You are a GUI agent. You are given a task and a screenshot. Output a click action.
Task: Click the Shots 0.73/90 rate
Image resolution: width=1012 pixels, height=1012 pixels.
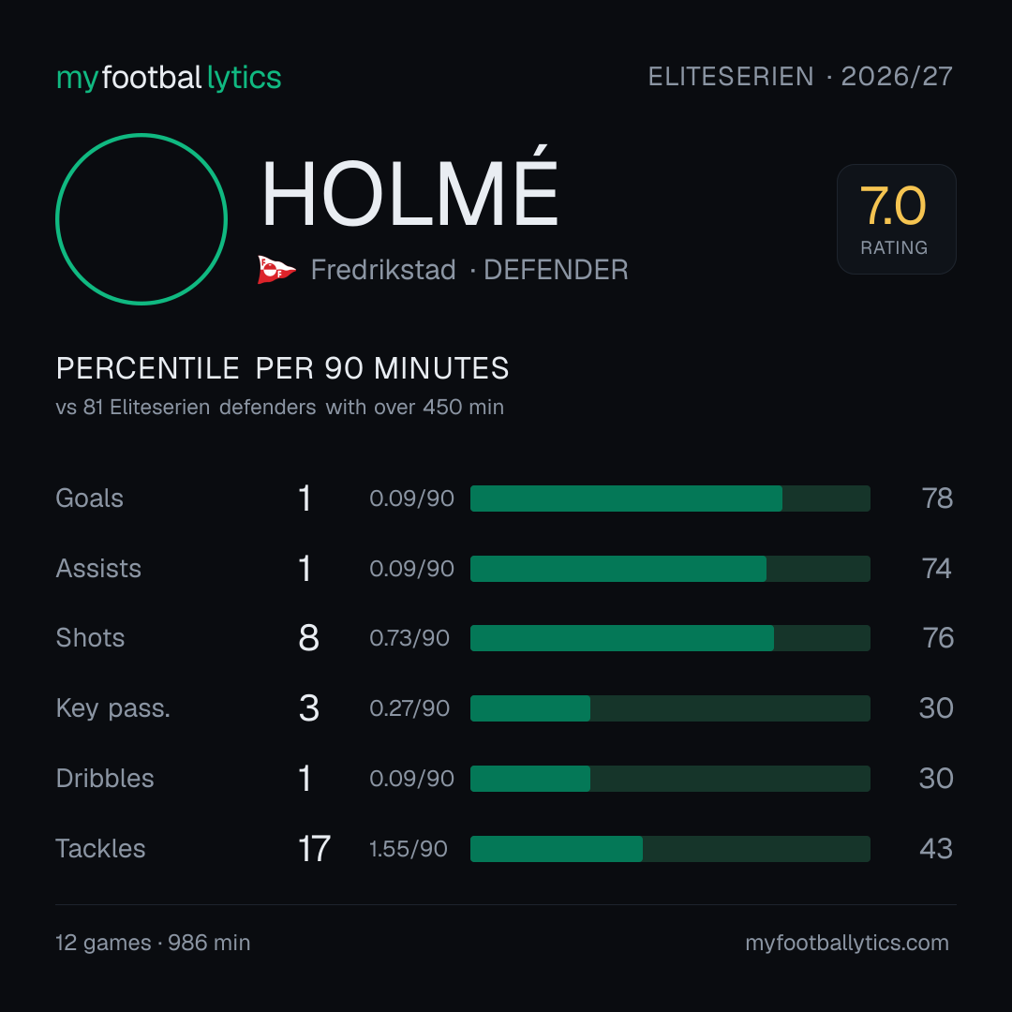click(x=409, y=638)
